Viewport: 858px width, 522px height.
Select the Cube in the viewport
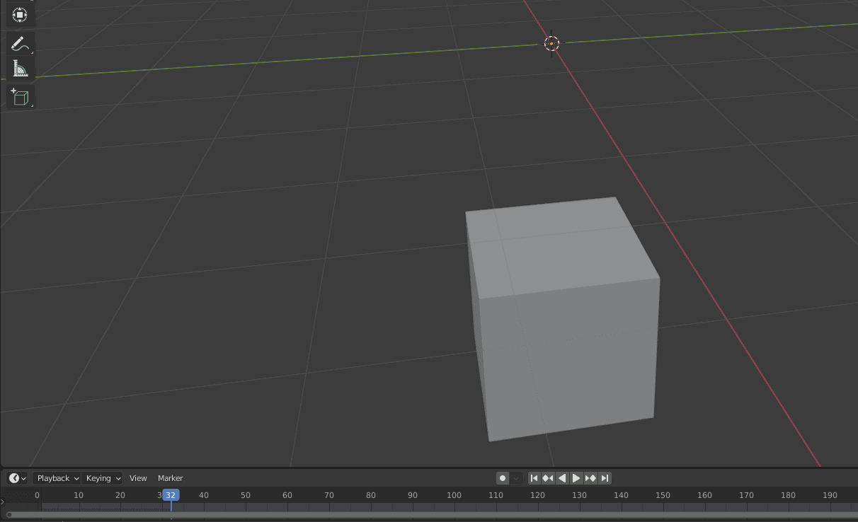coord(563,325)
